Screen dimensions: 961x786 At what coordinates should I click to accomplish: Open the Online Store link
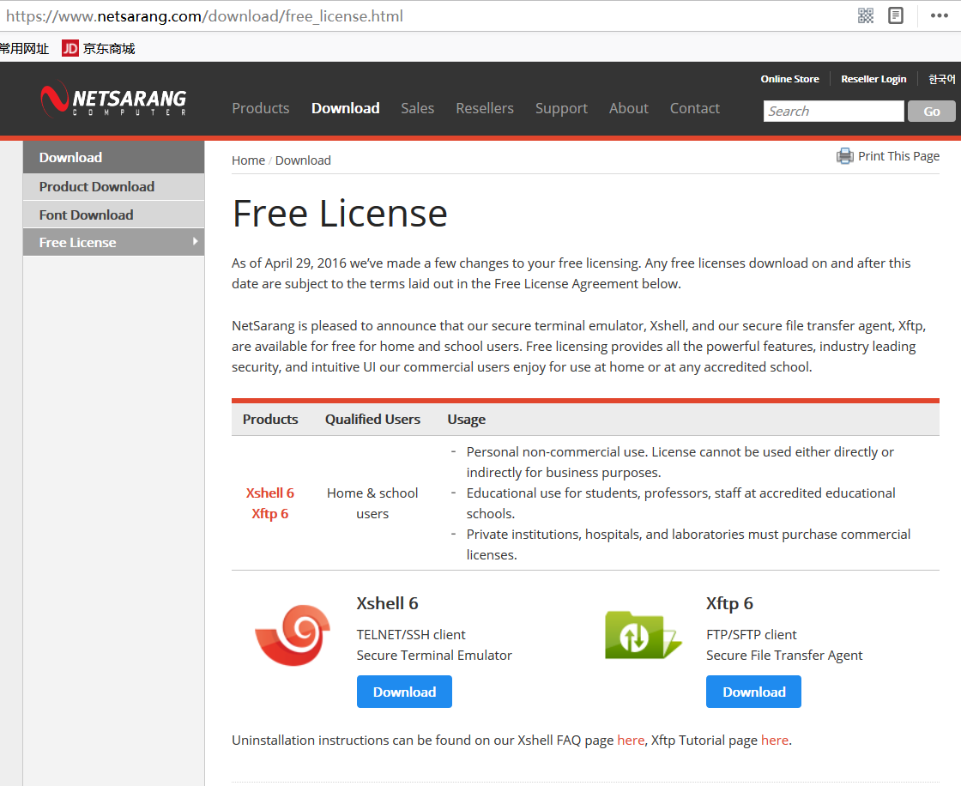[790, 78]
